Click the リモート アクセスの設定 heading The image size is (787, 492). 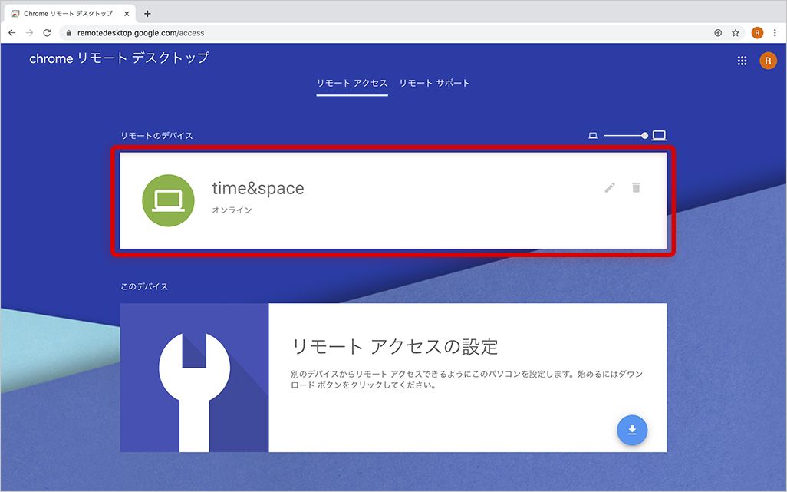(394, 346)
